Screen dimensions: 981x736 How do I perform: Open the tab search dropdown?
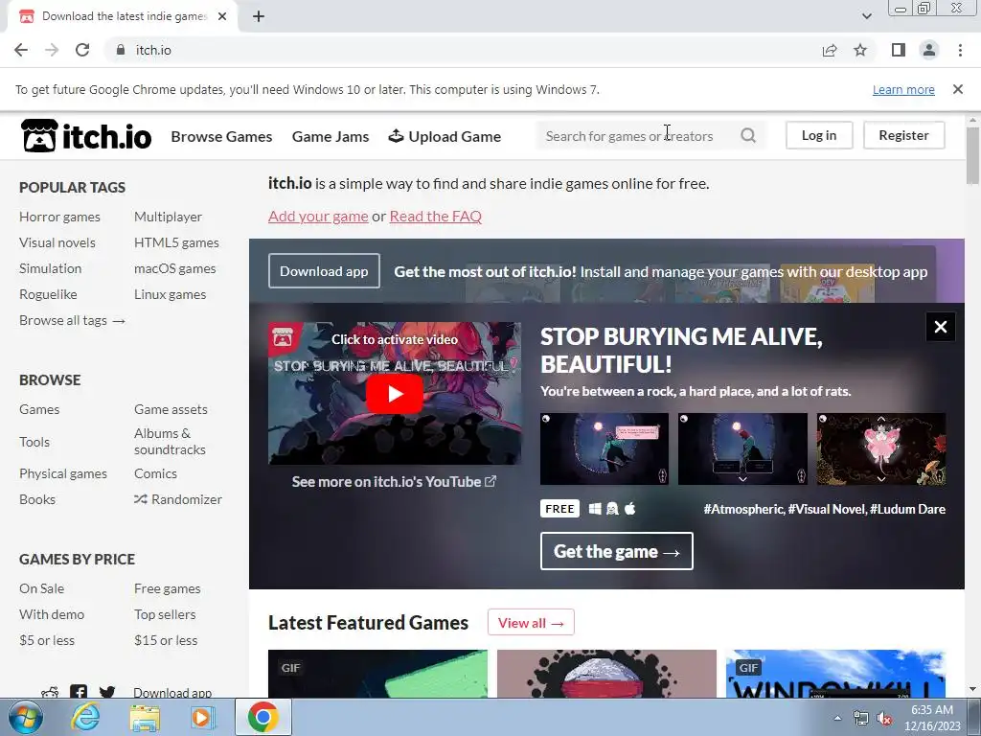[866, 16]
